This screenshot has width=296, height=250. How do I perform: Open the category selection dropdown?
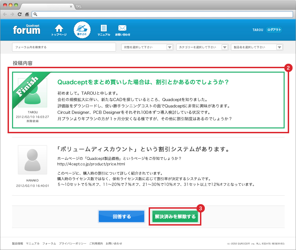click(x=202, y=47)
